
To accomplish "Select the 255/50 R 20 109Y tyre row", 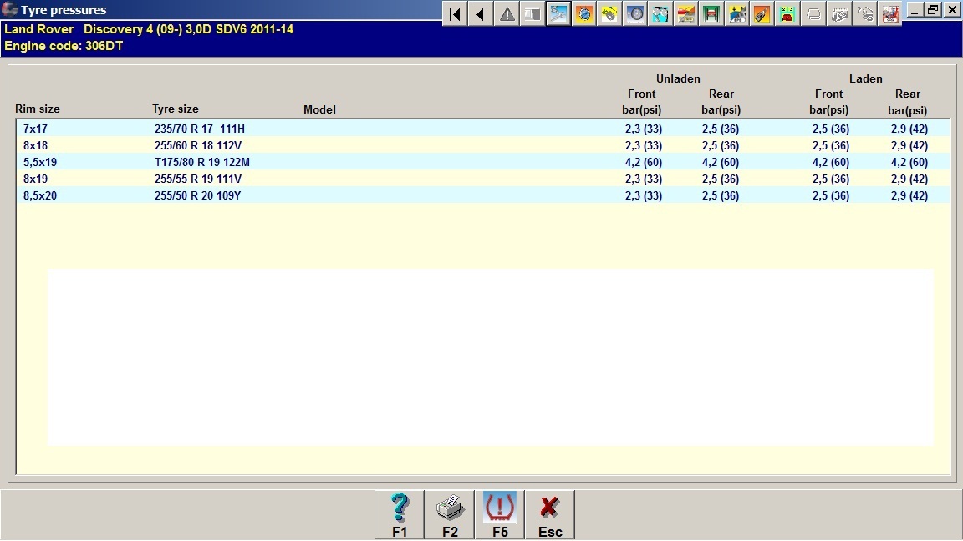I will click(x=198, y=195).
